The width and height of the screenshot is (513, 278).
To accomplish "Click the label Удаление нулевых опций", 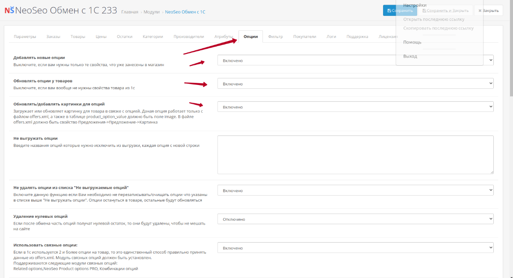I will (x=41, y=217).
